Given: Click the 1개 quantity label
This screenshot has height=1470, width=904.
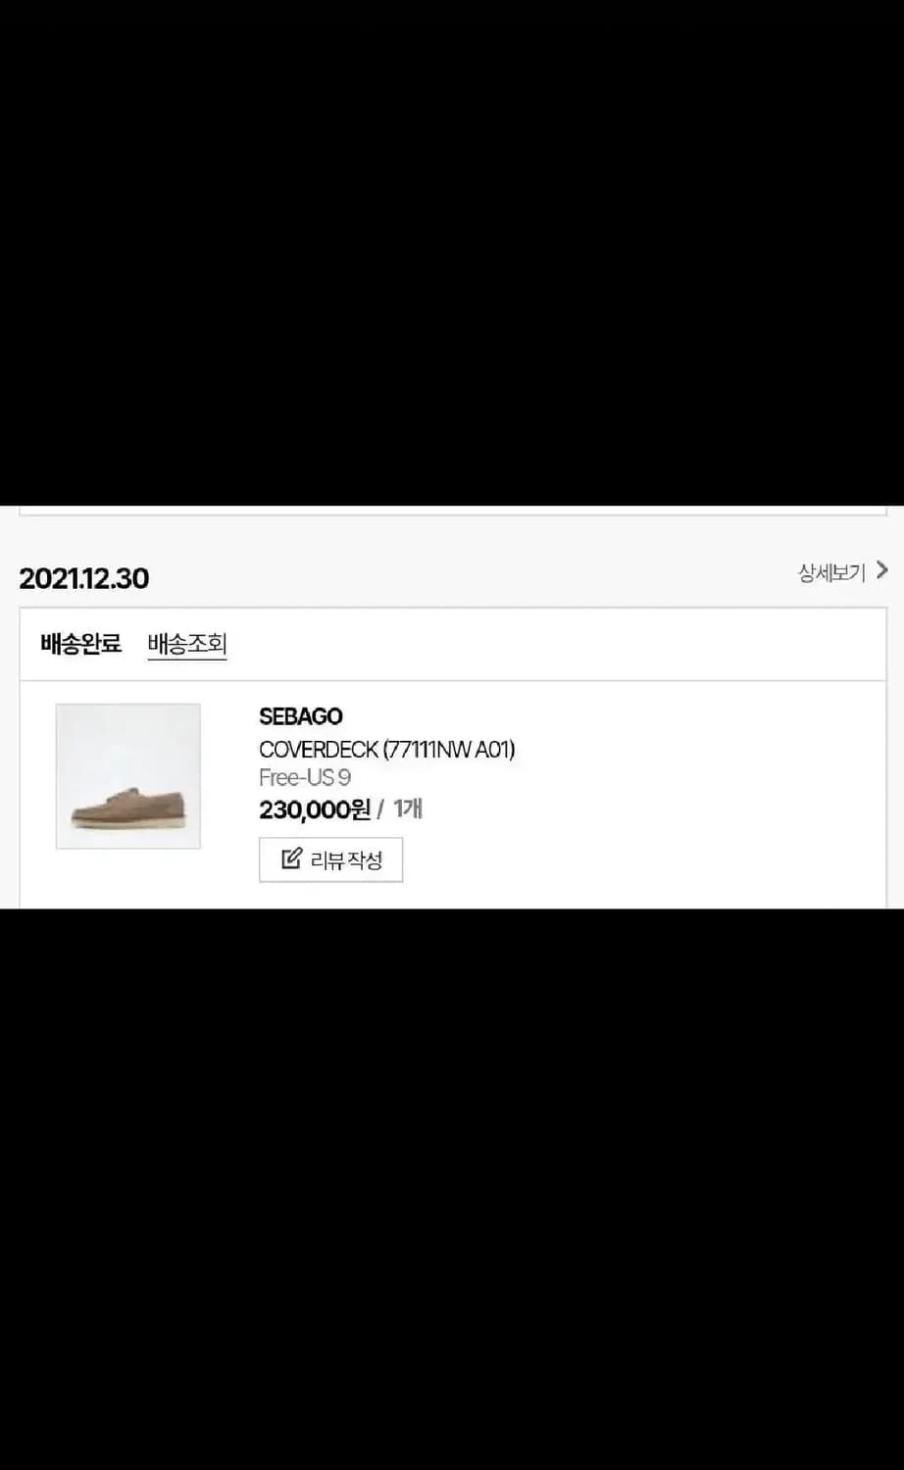Looking at the screenshot, I should click(x=408, y=808).
